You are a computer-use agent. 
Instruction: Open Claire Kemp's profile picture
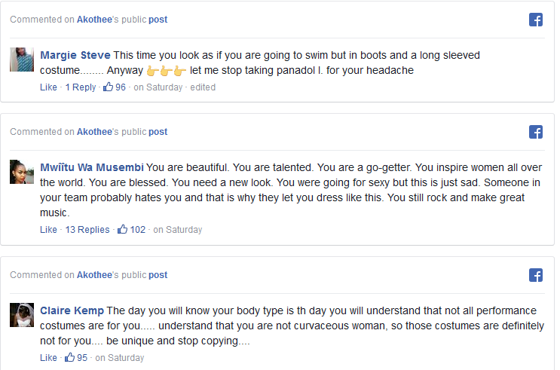tap(22, 314)
